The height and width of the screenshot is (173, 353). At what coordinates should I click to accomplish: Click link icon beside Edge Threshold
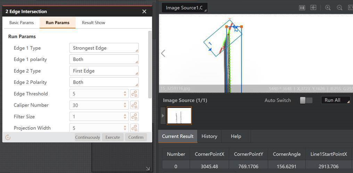(134, 94)
